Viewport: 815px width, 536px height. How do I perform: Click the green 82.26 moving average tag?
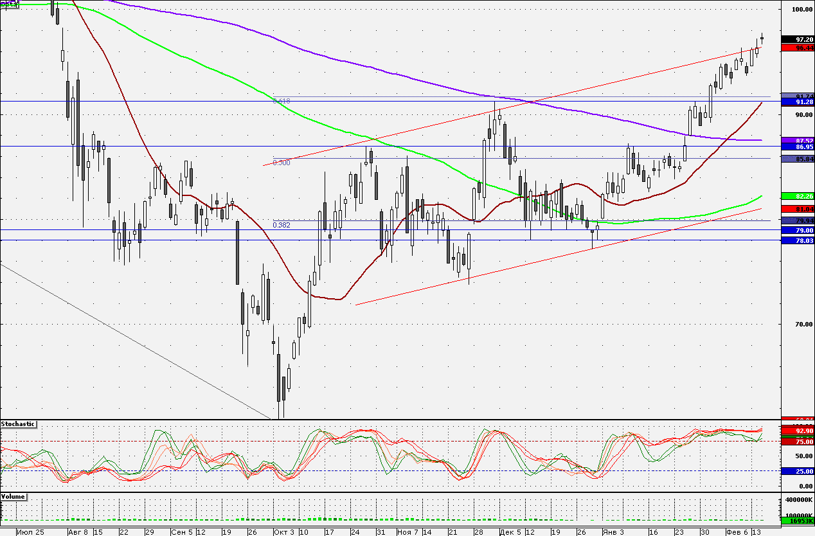(798, 195)
